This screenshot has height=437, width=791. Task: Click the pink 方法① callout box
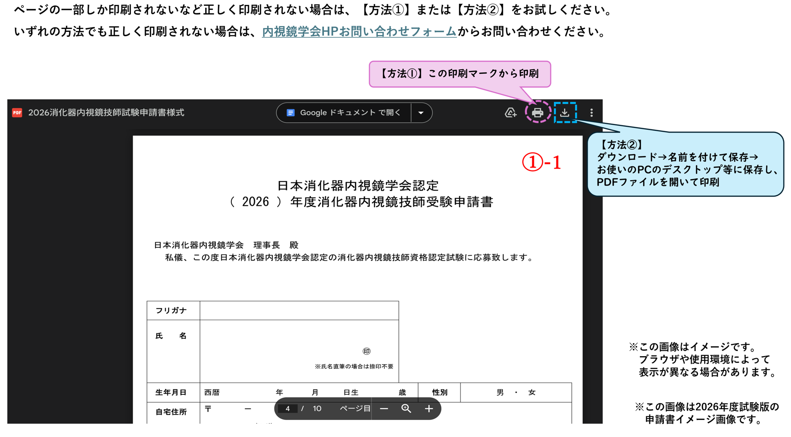pos(460,74)
